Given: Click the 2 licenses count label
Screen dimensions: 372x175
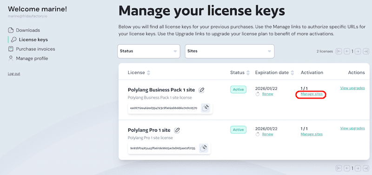Looking at the screenshot, I should [x=325, y=51].
